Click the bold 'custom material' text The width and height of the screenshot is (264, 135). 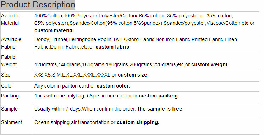[x=54, y=30]
